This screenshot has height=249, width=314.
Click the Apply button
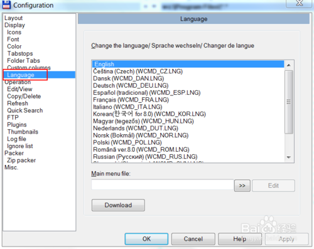click(286, 239)
